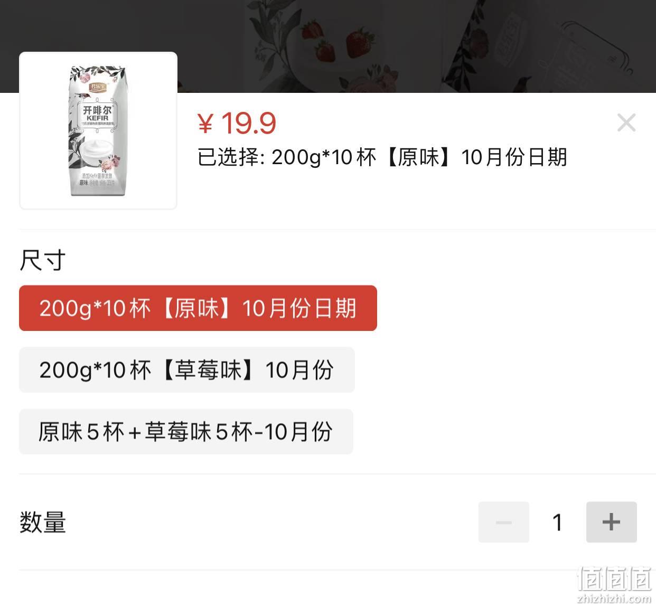656x608 pixels.
Task: Choose 原味5杯+草莓味5杯-10月份 option
Action: pyautogui.click(x=186, y=432)
